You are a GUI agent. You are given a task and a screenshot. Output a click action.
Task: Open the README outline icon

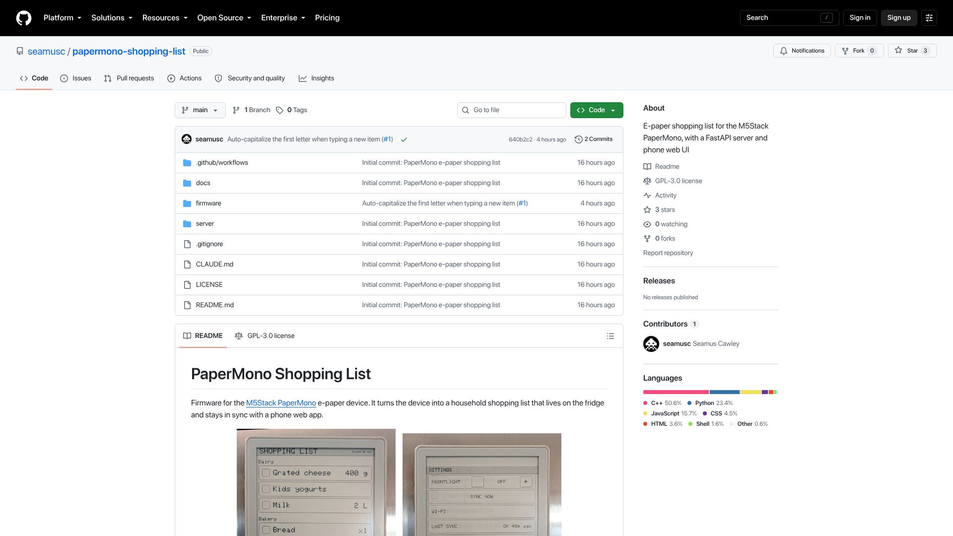[x=611, y=336]
